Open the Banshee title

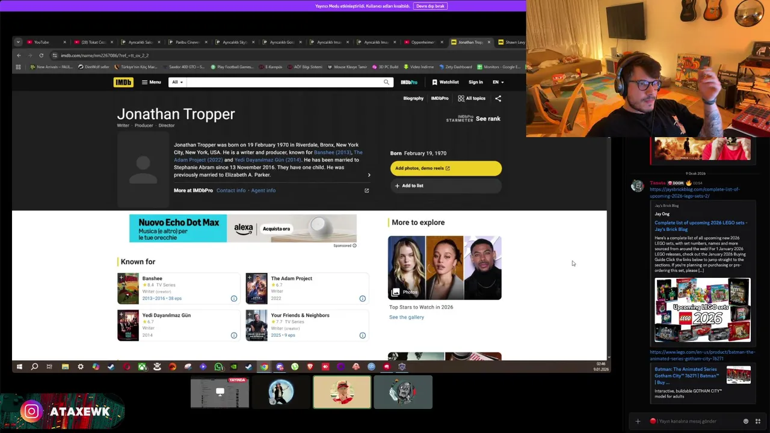coord(152,278)
